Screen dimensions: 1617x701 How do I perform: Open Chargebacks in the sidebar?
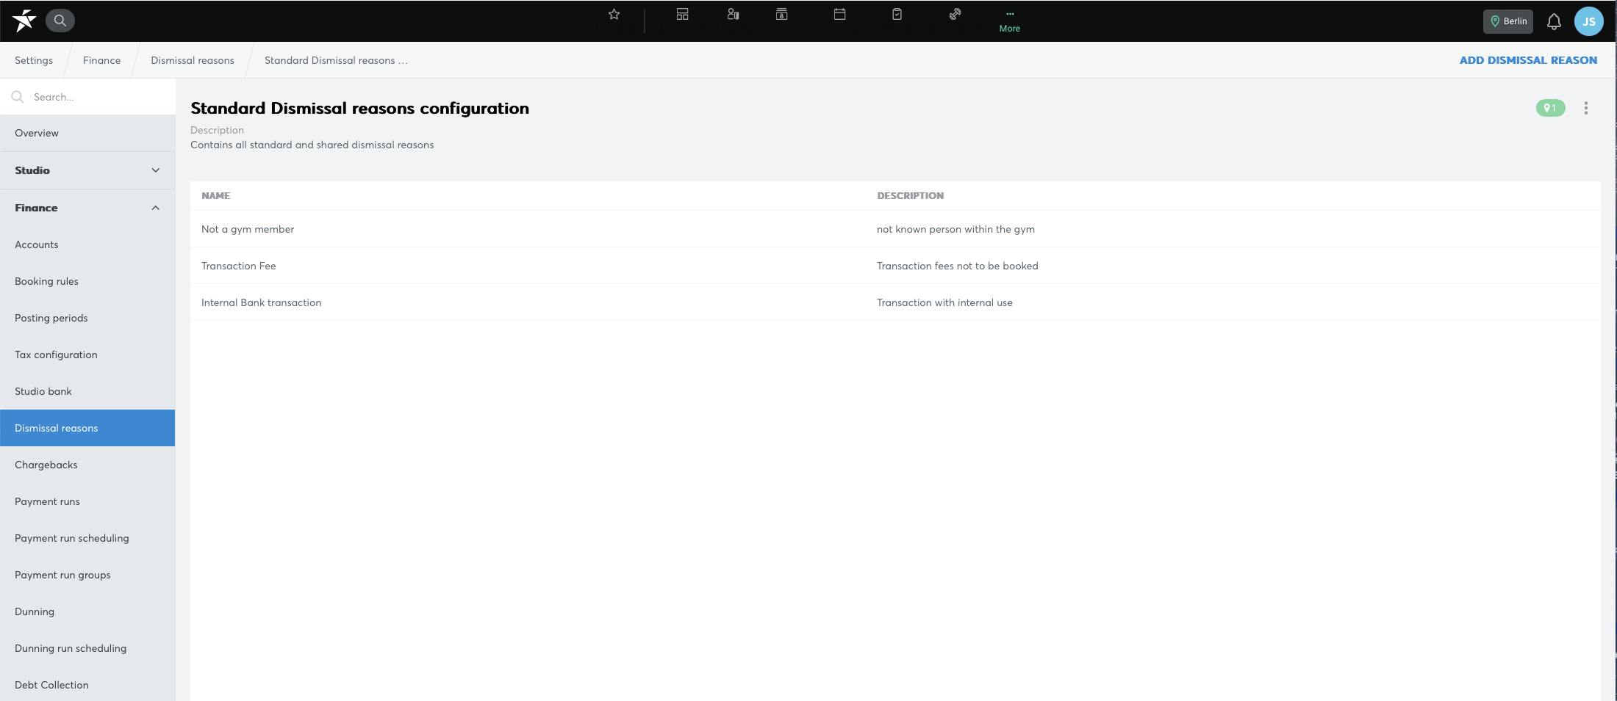click(x=87, y=465)
